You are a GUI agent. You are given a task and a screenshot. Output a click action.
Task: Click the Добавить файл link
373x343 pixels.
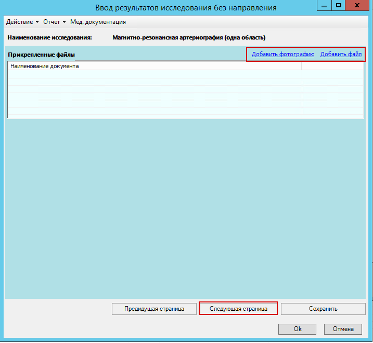[341, 54]
